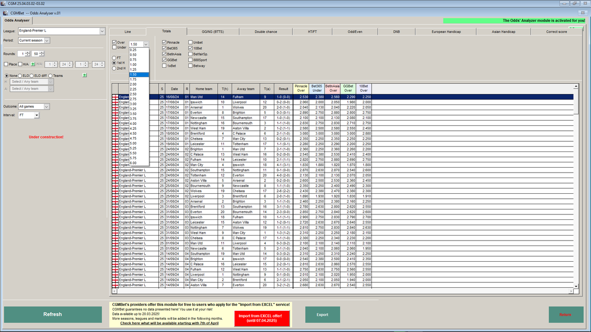This screenshot has height=332, width=591.
Task: Click the CGM application icon in the title bar
Action: click(3, 3)
